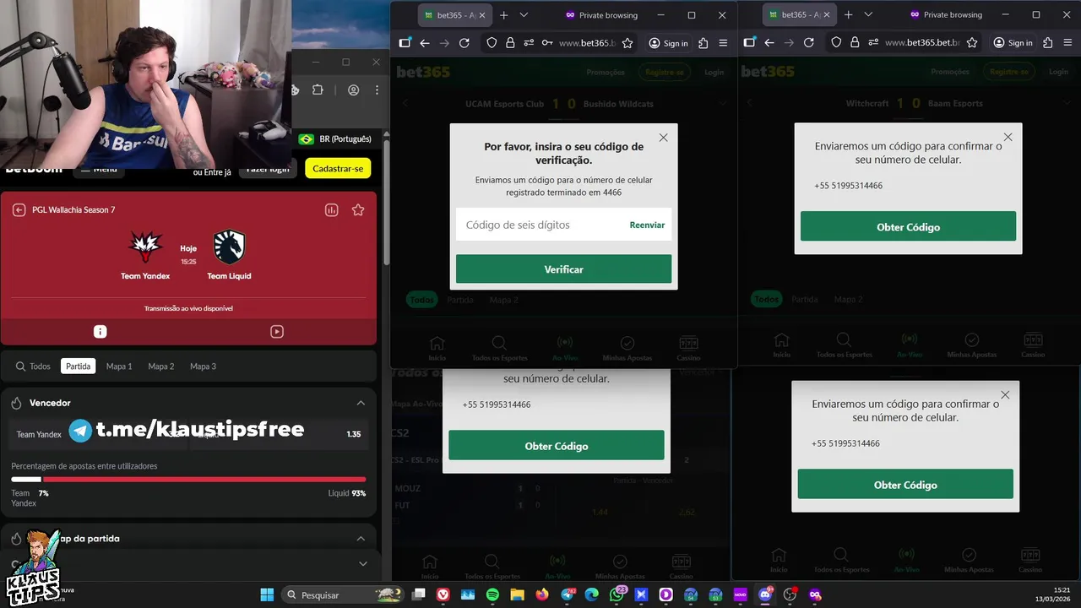Click the Reenviar link
1081x608 pixels.
coord(647,225)
